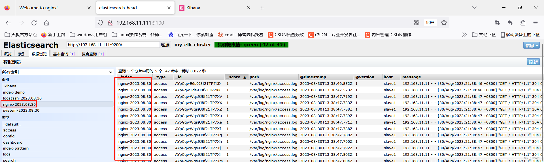
Task: Sort by the @timestamp column header
Action: [x=326, y=77]
